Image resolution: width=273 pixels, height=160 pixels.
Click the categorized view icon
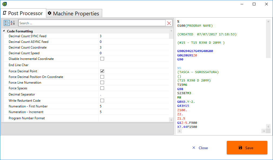tap(7, 23)
